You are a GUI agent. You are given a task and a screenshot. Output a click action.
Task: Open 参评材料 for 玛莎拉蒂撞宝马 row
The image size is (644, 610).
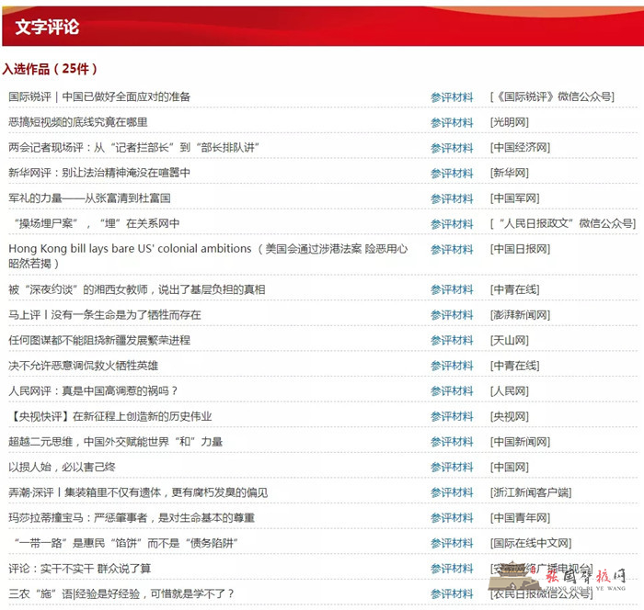tap(452, 518)
